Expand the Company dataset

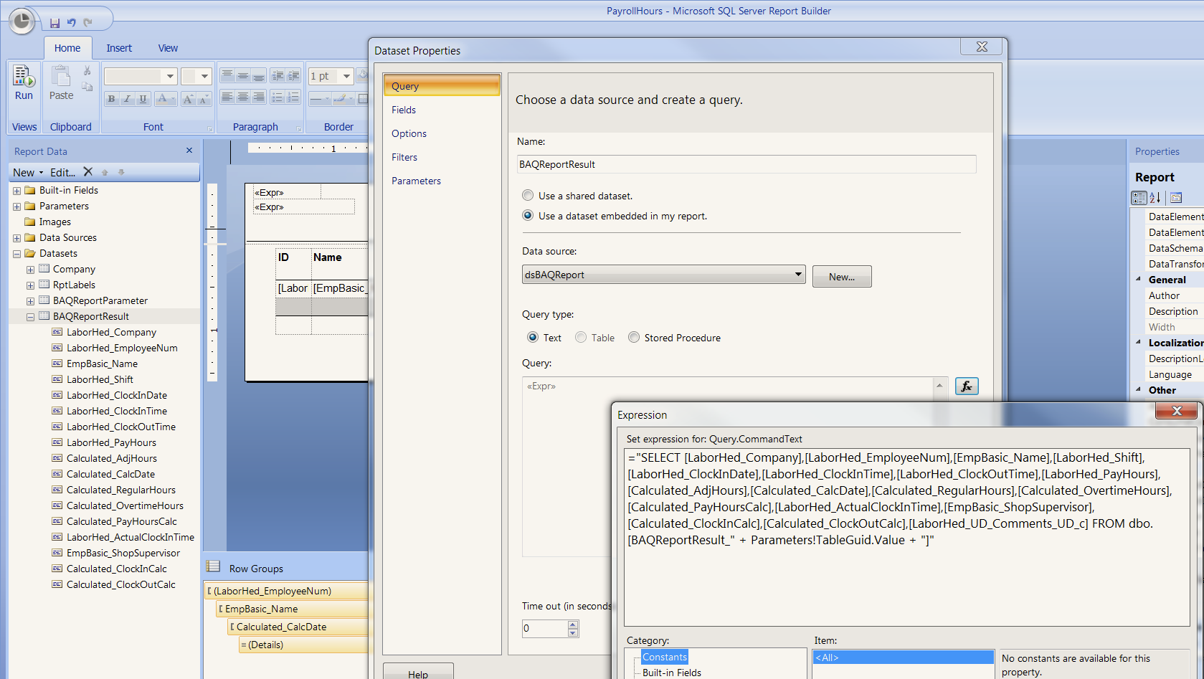coord(30,270)
